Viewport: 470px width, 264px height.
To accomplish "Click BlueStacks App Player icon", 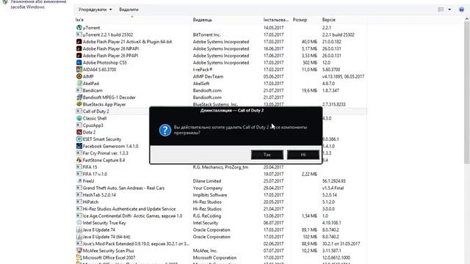I will (x=79, y=104).
